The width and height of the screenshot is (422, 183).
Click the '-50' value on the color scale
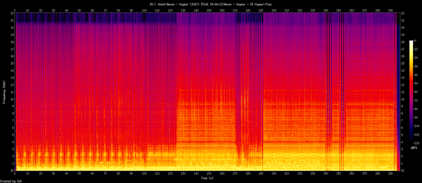point(416,83)
